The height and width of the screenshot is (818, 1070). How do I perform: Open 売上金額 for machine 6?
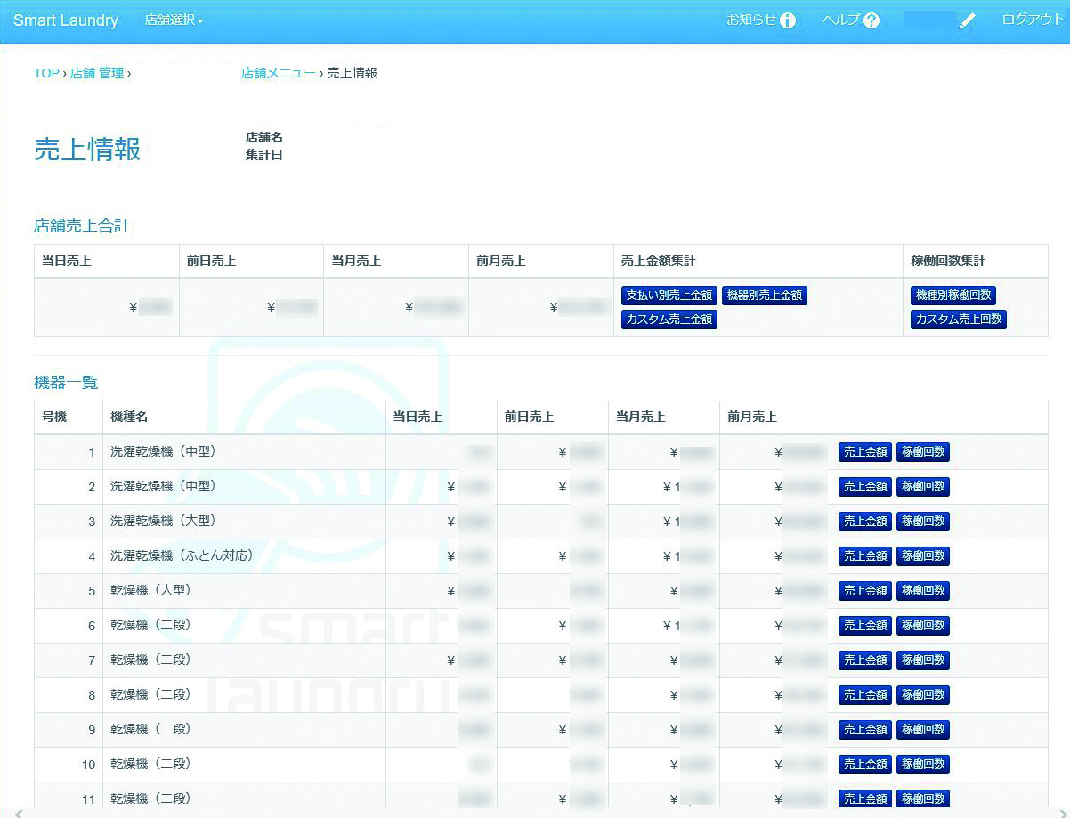865,626
